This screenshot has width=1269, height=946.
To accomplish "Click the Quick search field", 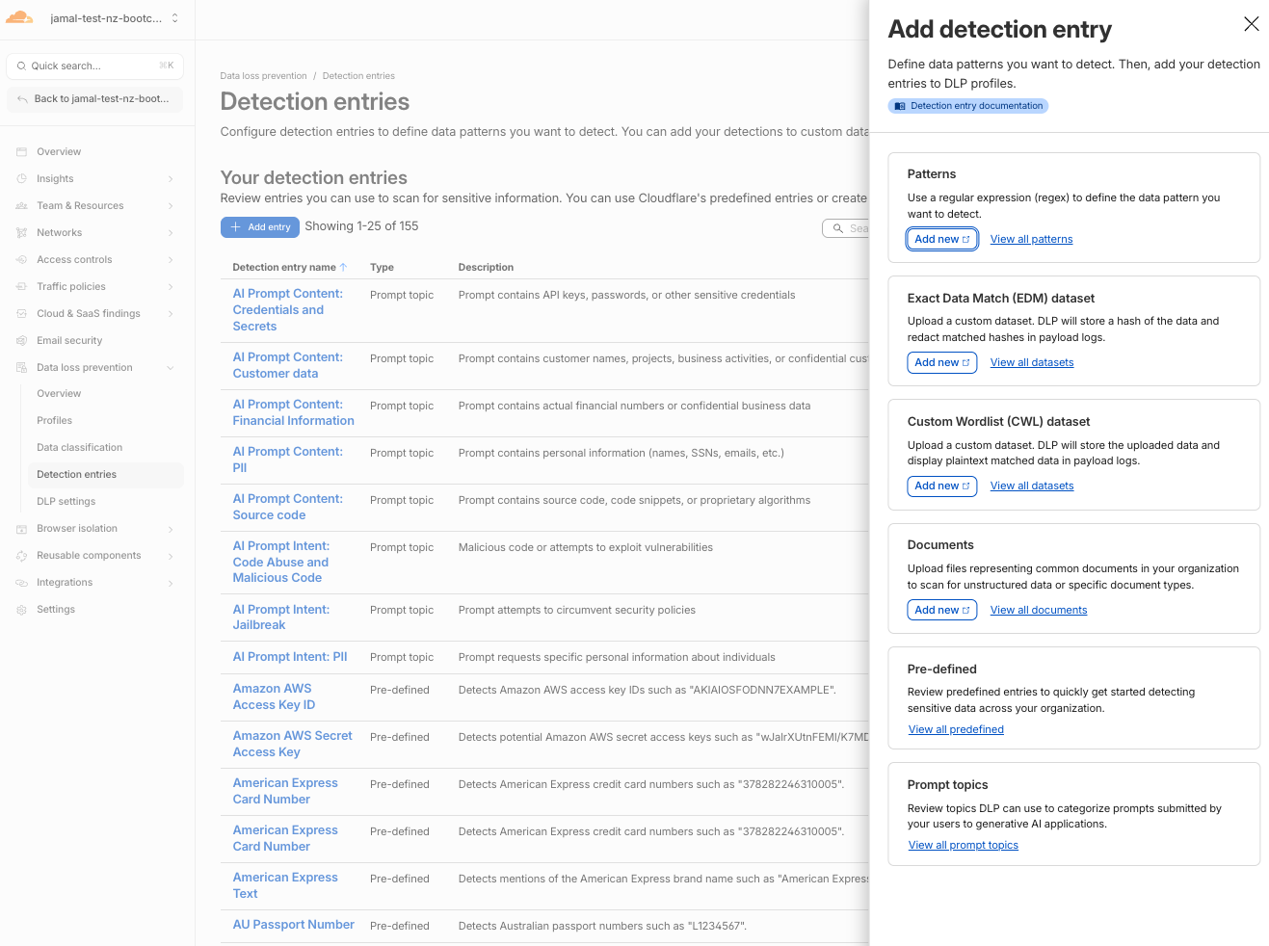I will (94, 66).
